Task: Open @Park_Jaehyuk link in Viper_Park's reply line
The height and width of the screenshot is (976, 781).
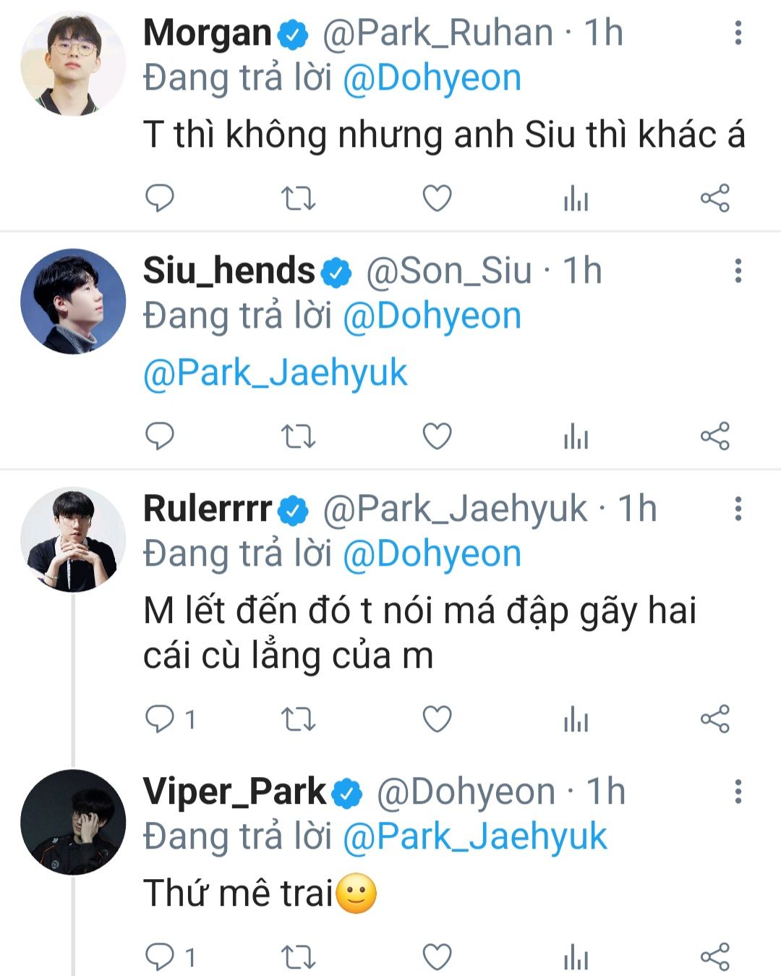Action: (474, 836)
